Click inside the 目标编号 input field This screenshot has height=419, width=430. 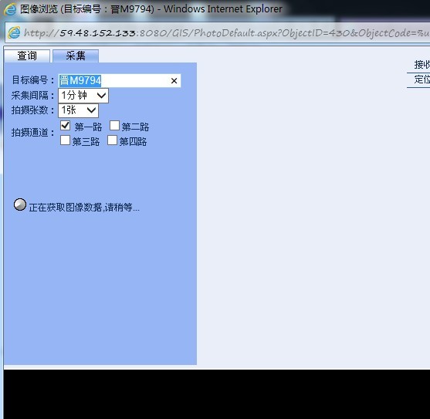120,81
